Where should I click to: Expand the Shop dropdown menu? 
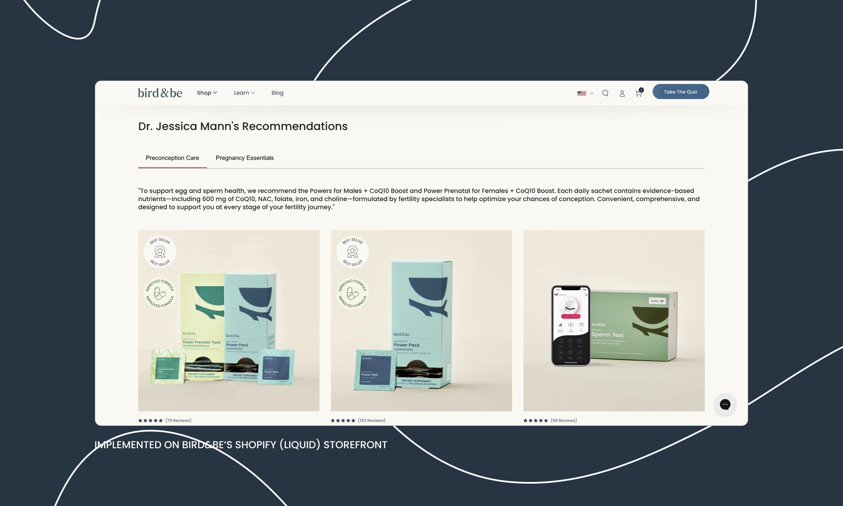tap(207, 93)
